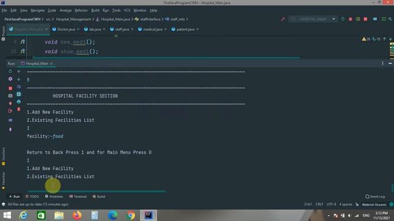Viewport: 394px width, 221px height.
Task: Close the medical.java tab
Action: 166,29
